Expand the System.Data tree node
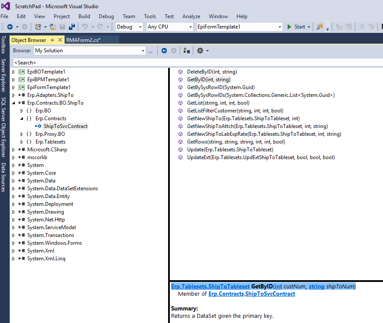 14,181
